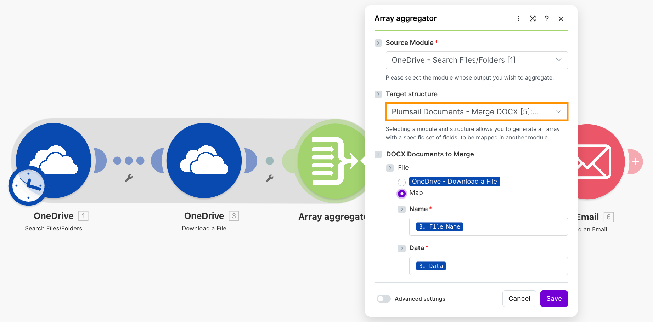
Task: Expand the Source Module section chevron
Action: [378, 43]
